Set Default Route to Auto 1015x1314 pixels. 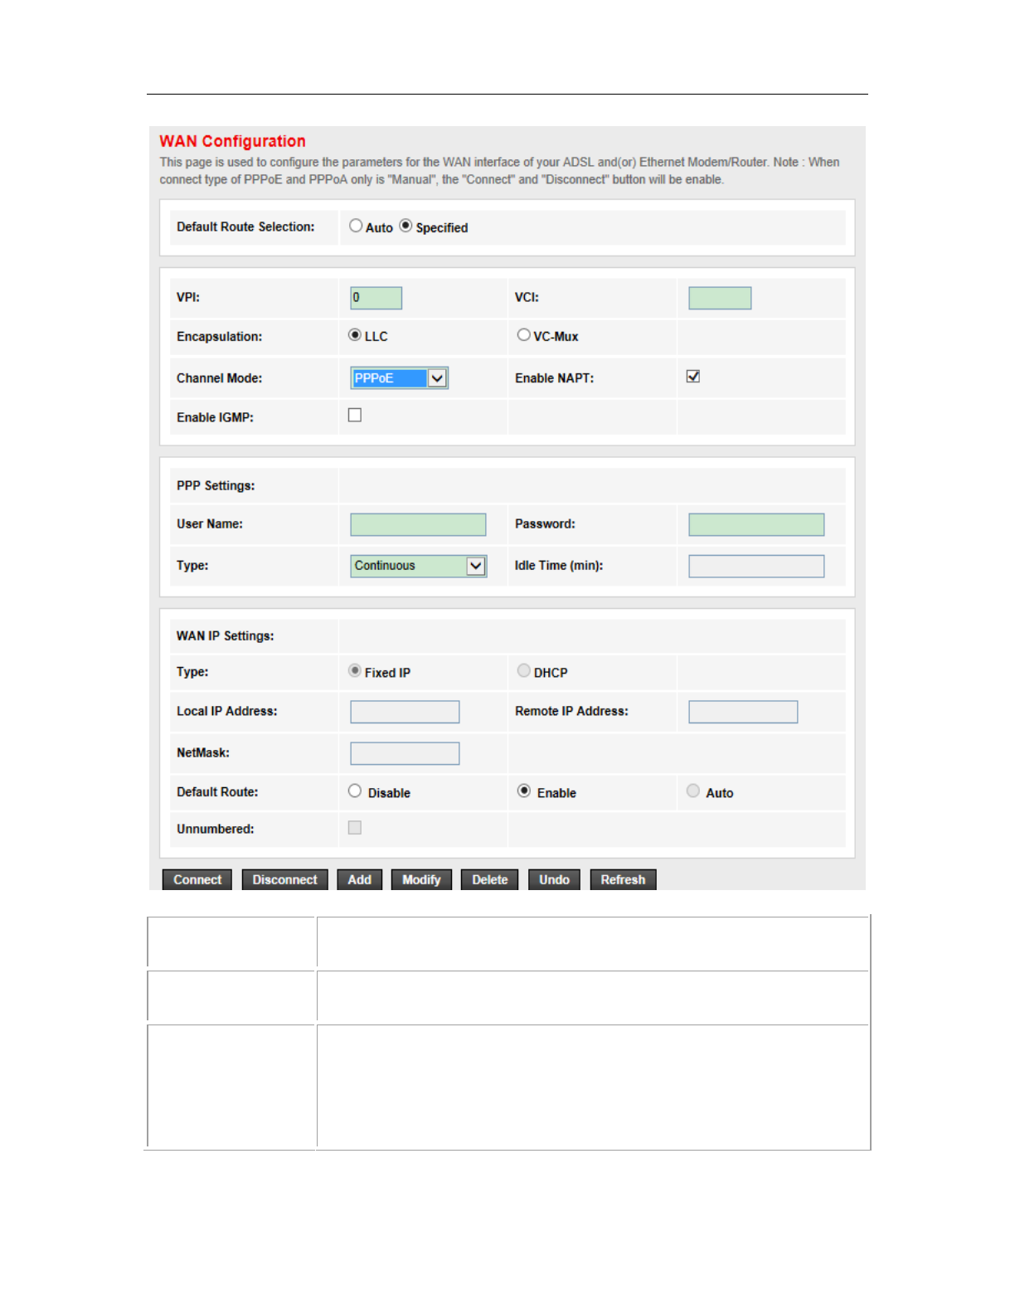693,791
